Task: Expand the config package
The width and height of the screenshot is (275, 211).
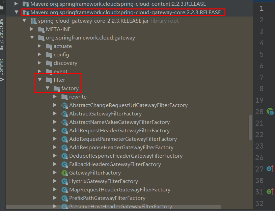Action: 39,54
